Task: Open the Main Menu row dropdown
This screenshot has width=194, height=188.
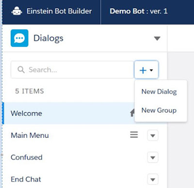Action: [x=153, y=135]
